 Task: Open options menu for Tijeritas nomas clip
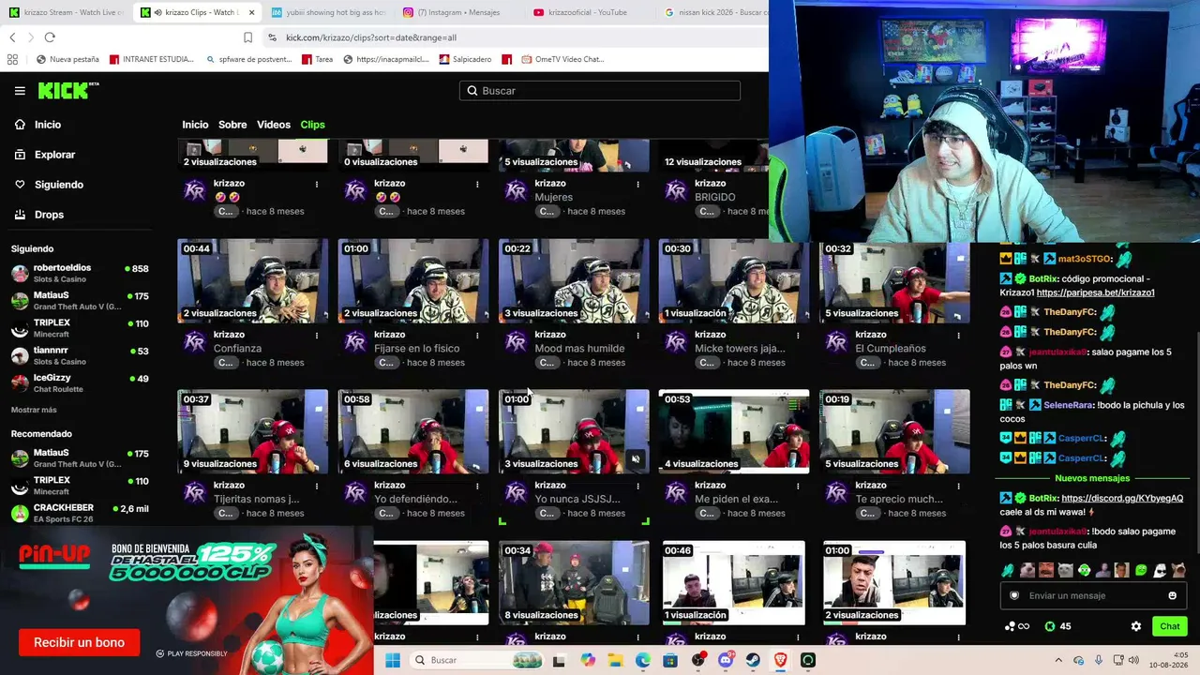pos(317,486)
